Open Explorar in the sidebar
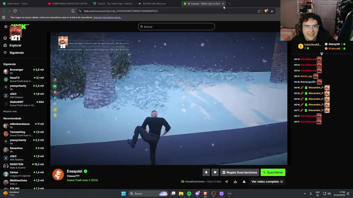 15,45
